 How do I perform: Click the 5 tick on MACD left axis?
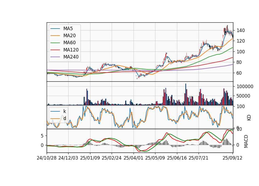[42, 136]
